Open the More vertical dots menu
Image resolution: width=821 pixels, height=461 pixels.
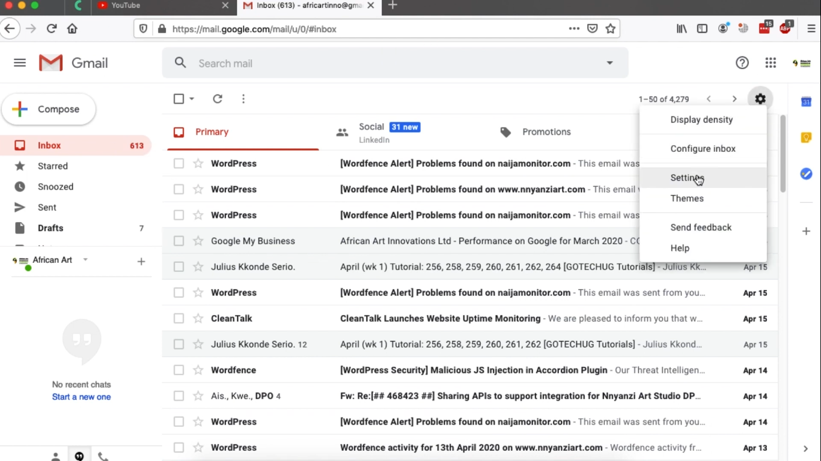tap(243, 99)
